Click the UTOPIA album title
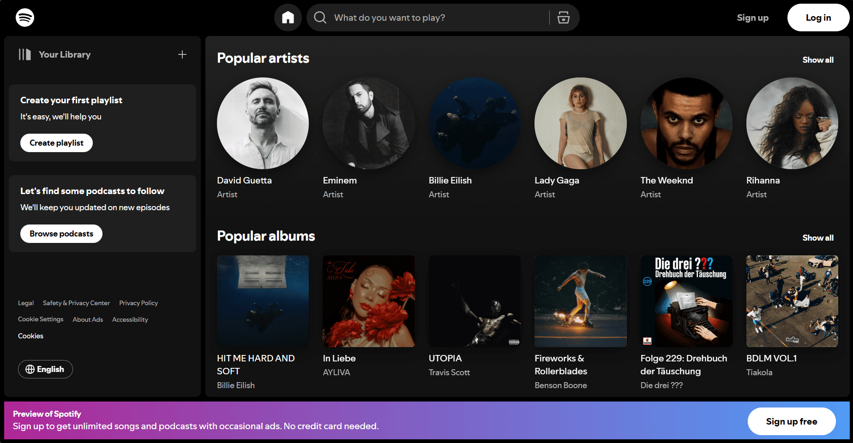This screenshot has width=853, height=443. coord(445,358)
